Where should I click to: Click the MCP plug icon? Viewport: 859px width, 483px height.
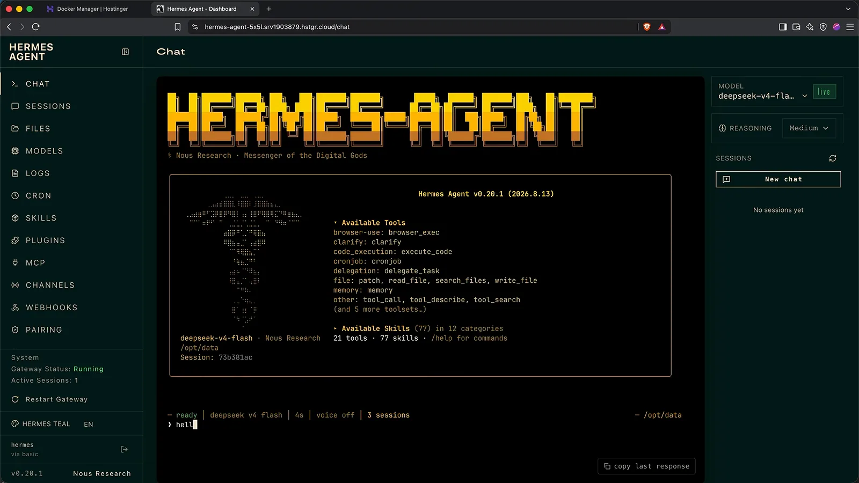[15, 263]
